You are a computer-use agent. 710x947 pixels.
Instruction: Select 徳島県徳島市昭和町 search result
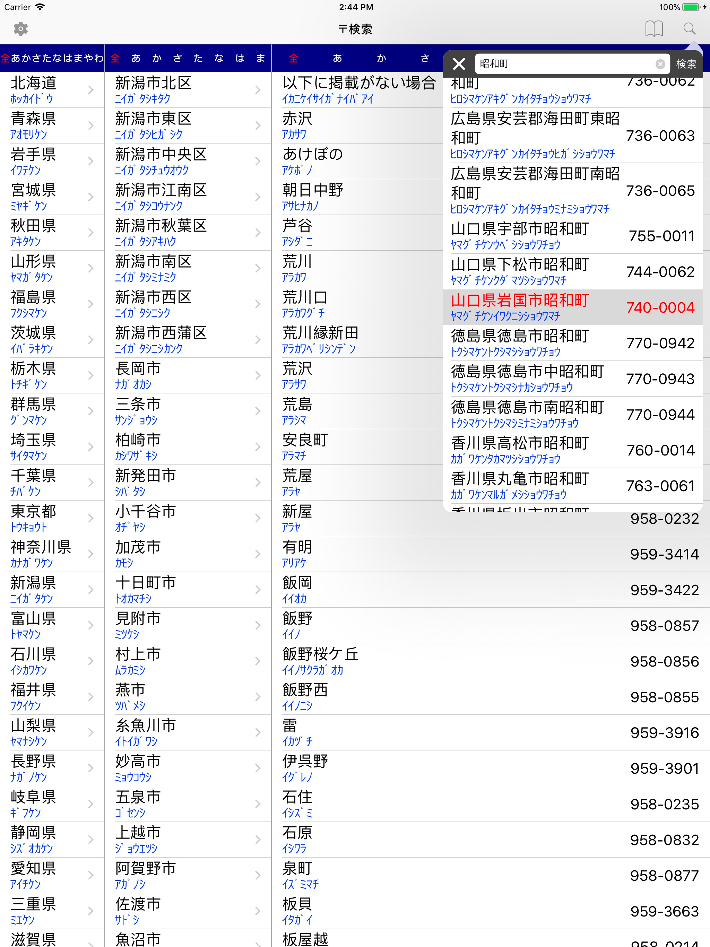point(573,343)
